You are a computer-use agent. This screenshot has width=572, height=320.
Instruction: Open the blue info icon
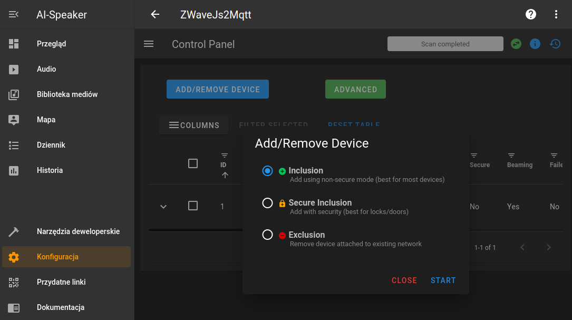coord(535,44)
